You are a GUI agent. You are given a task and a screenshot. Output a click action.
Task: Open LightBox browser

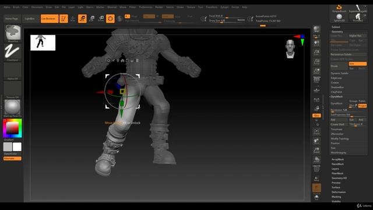30,19
